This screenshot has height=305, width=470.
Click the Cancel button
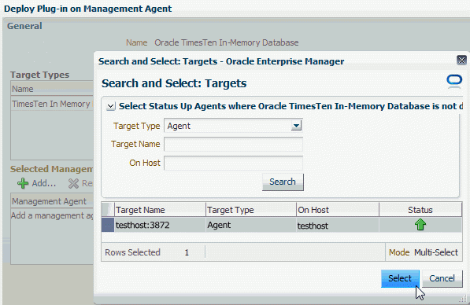click(442, 278)
